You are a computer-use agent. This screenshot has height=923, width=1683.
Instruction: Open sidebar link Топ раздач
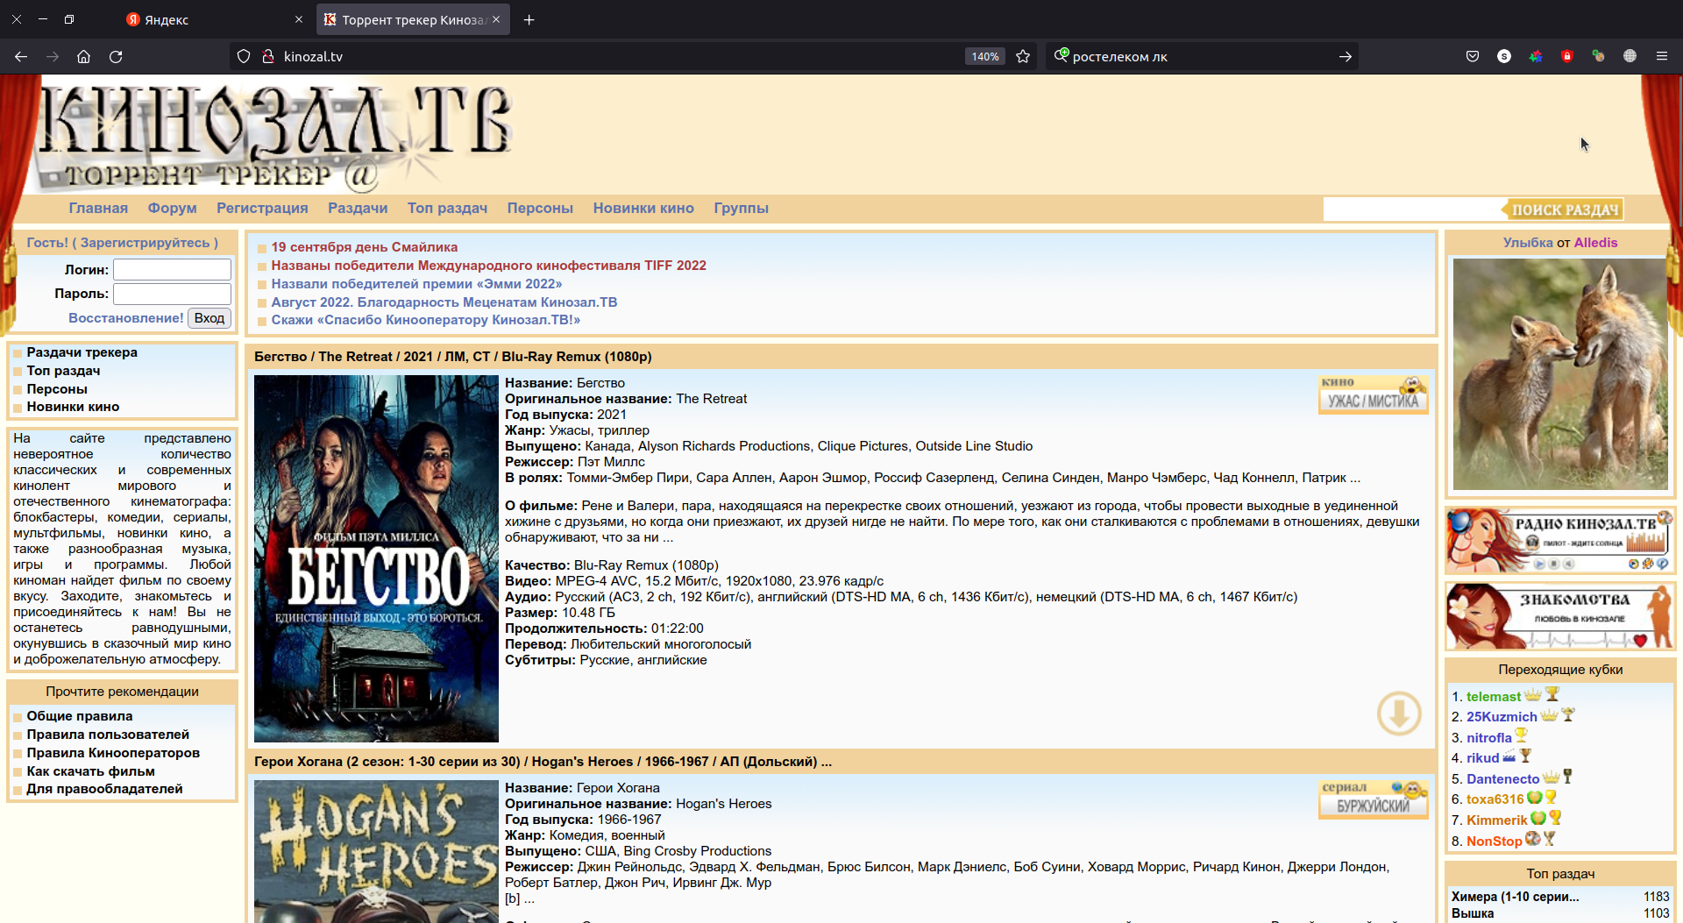tap(63, 371)
